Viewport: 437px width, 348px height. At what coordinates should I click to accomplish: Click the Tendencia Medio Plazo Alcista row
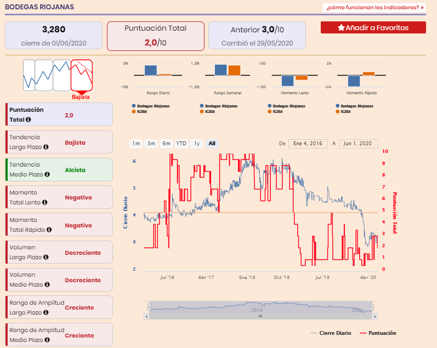pos(59,169)
